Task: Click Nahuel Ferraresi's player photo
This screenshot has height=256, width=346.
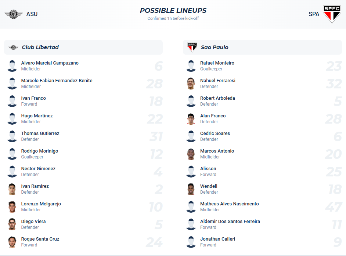Action: 191,83
